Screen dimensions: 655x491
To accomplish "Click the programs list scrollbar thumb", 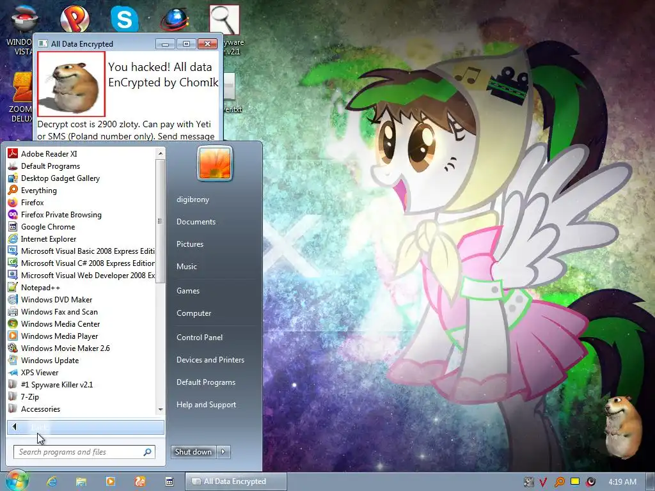I will (x=159, y=221).
